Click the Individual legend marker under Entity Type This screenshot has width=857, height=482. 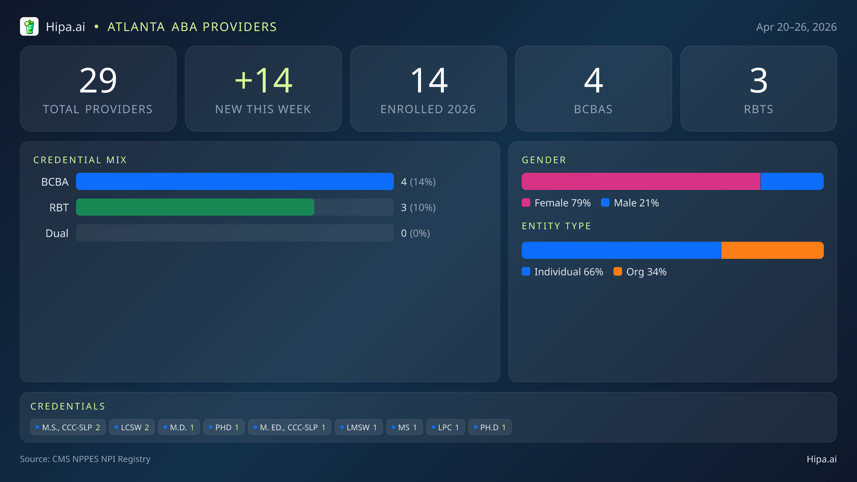click(x=526, y=272)
